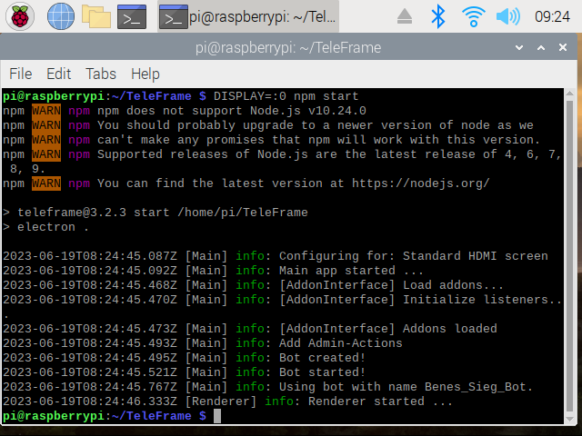
Task: Select the pi@raspberrypi taskbar window button
Action: pos(248,16)
